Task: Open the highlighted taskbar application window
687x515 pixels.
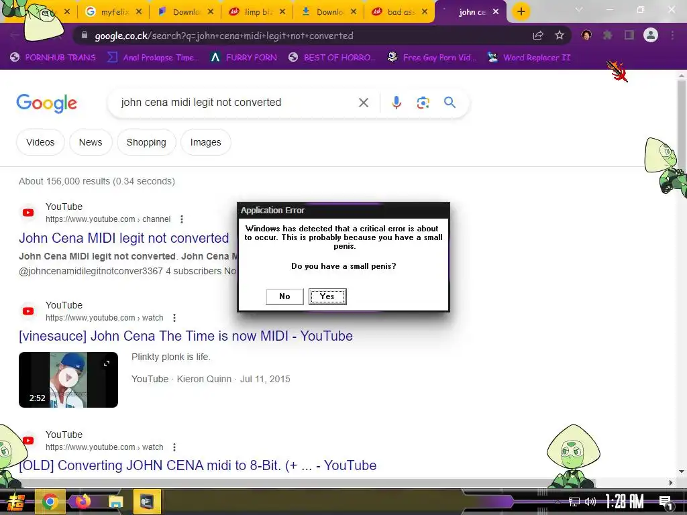Action: coord(147,502)
